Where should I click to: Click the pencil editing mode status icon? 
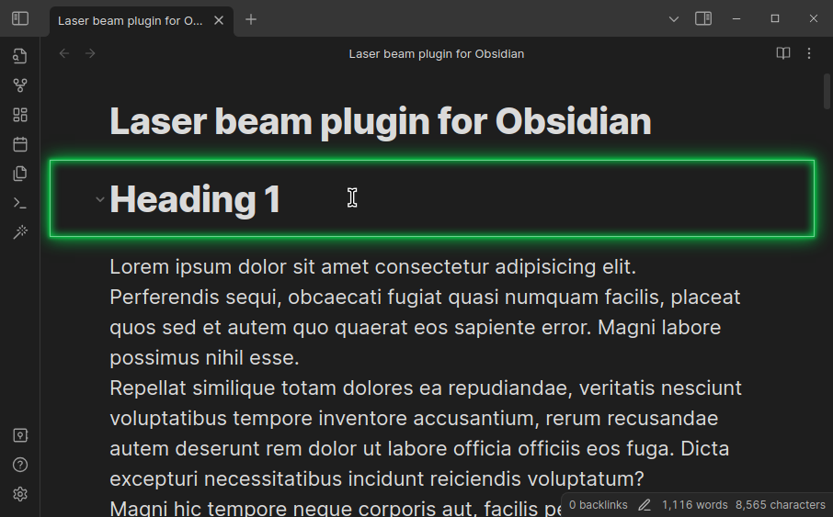pos(645,505)
